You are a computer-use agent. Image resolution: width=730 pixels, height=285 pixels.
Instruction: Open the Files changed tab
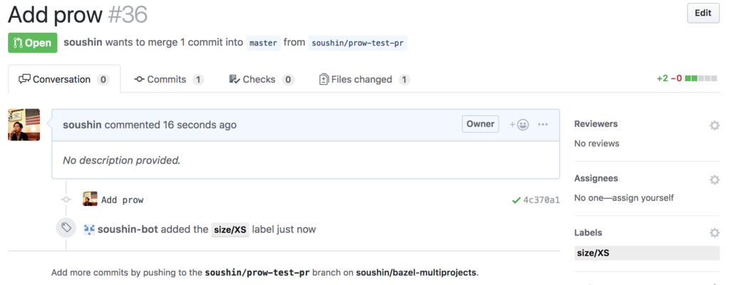point(364,80)
